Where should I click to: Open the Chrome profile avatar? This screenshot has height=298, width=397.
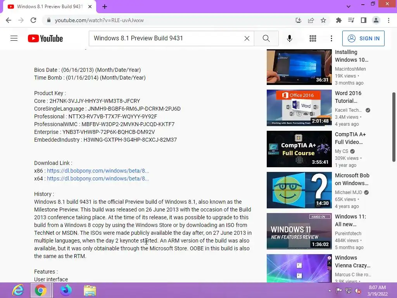(376, 20)
